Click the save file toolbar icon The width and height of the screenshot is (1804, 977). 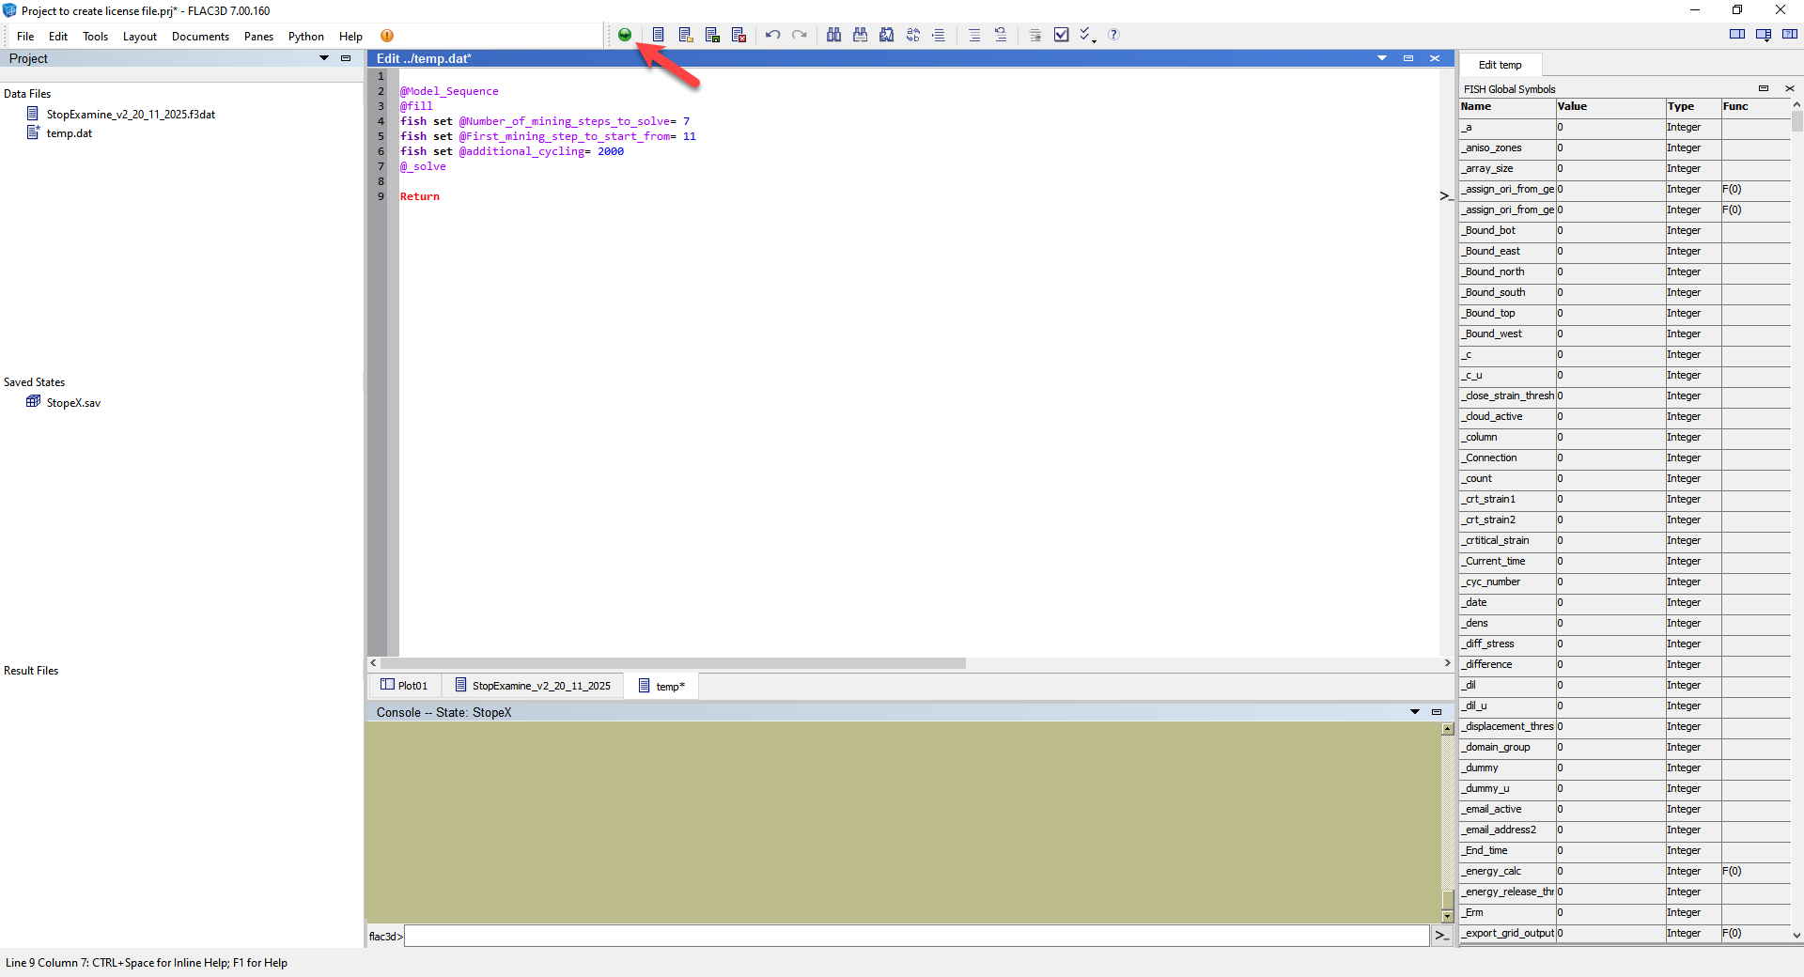point(712,35)
